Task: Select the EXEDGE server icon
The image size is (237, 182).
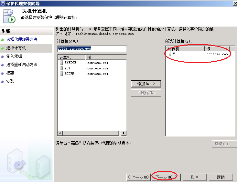Action: click(61, 63)
